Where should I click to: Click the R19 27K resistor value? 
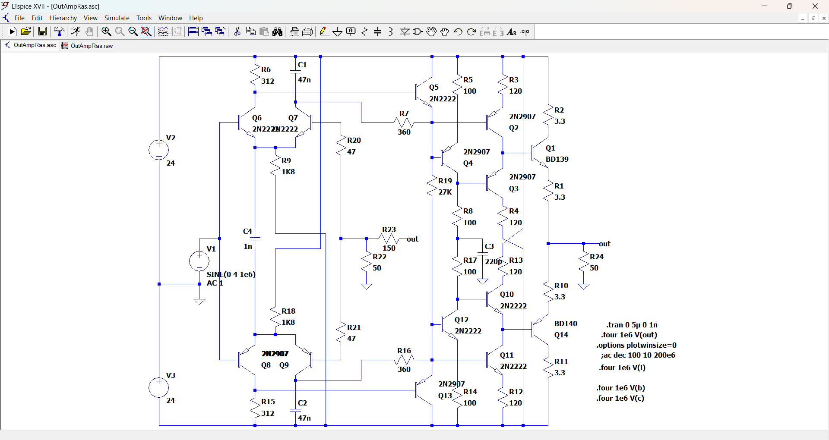coord(445,192)
